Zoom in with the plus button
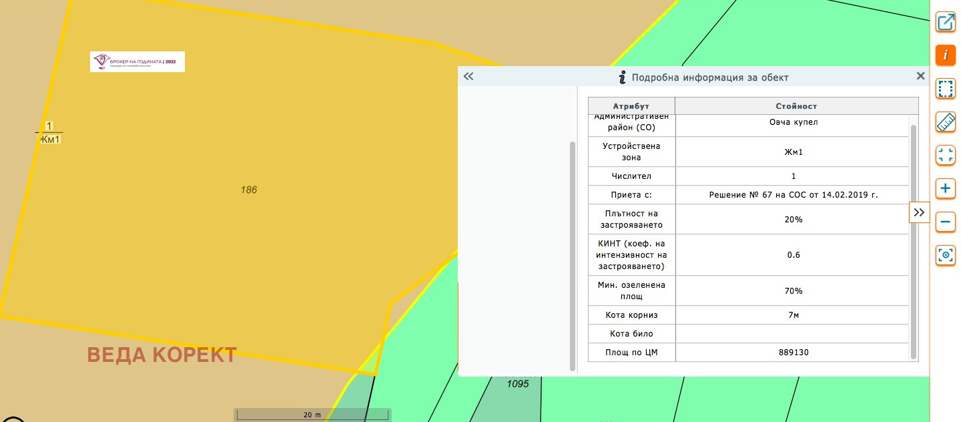This screenshot has height=422, width=961. click(x=945, y=189)
